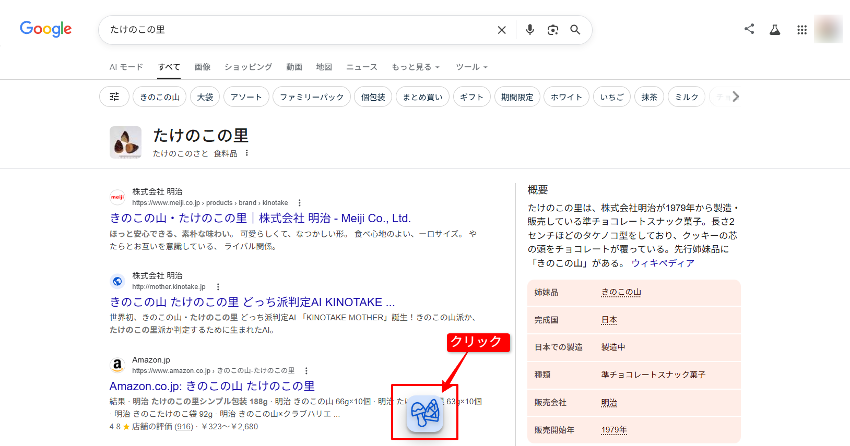Open the ツール dropdown menu
This screenshot has width=850, height=446.
[x=471, y=67]
